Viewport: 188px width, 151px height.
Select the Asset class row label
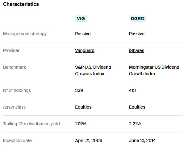(x=15, y=107)
